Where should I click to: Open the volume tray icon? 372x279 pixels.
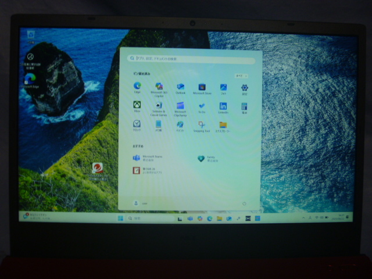(x=321, y=217)
